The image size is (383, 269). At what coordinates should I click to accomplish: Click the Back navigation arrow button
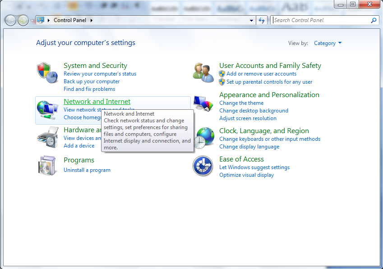[x=10, y=21]
